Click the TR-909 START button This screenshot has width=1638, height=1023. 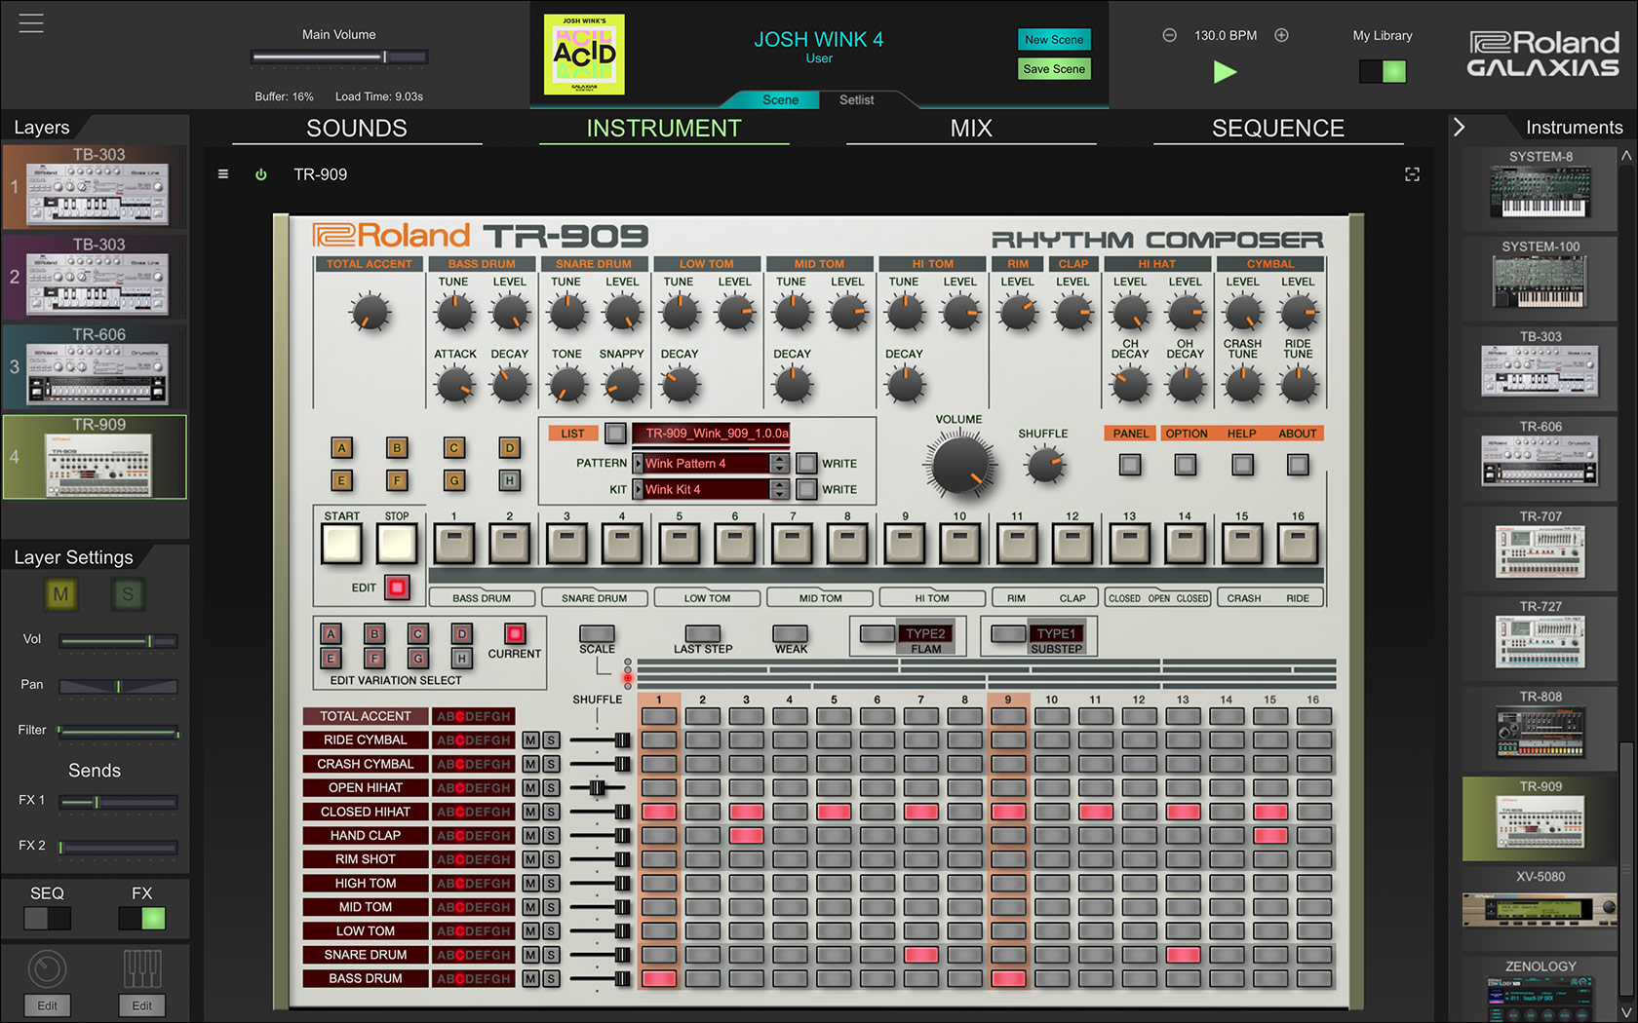[341, 544]
